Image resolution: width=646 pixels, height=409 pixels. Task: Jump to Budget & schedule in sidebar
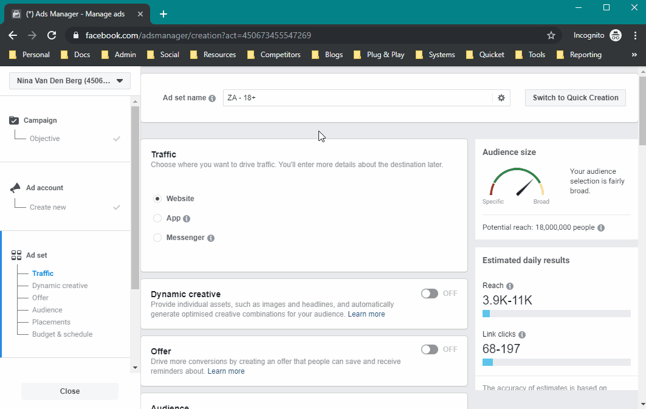coord(62,334)
